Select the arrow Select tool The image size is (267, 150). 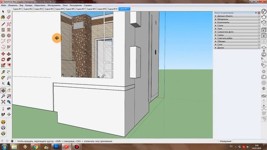pyautogui.click(x=3, y=12)
